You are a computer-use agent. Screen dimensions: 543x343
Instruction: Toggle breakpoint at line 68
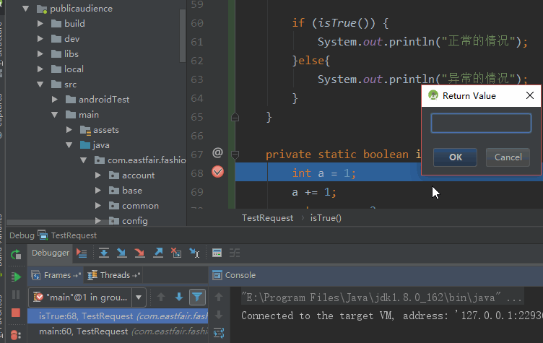click(x=217, y=172)
